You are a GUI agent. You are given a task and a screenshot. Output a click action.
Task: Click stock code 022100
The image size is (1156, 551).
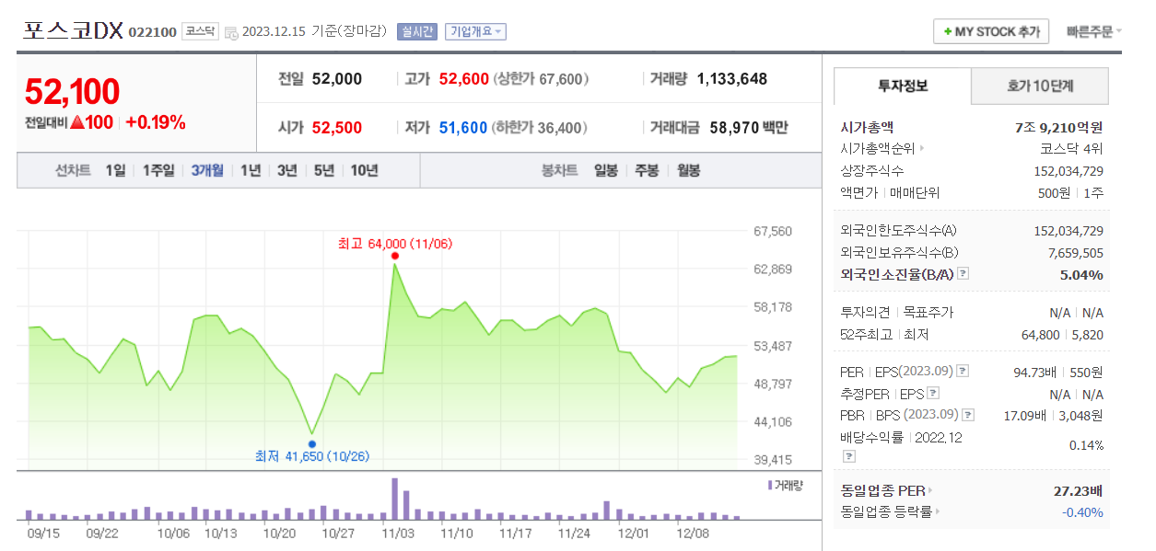(152, 32)
